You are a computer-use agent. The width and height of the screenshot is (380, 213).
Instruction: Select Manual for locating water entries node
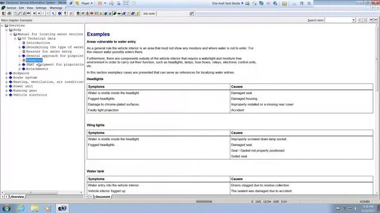[x=50, y=34]
